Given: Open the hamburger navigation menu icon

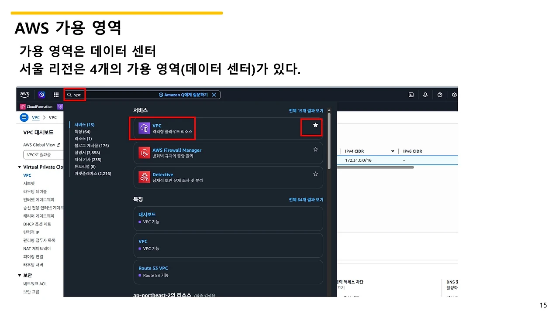Looking at the screenshot, I should pos(24,117).
